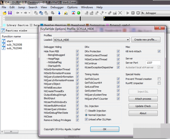The height and width of the screenshot is (139, 170).
Task: Open the Loaded profile SCYLLA_HIDE dropdown
Action: point(92,40)
